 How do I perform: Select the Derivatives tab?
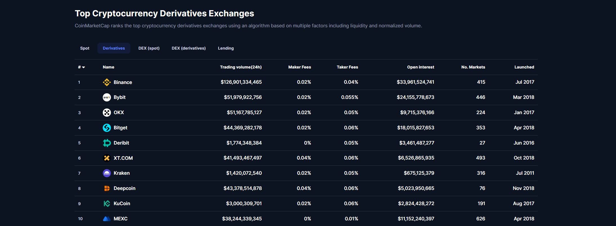[114, 48]
